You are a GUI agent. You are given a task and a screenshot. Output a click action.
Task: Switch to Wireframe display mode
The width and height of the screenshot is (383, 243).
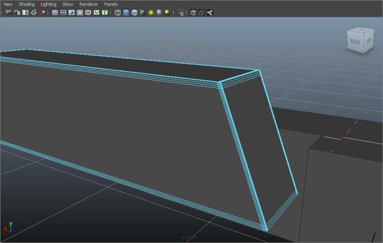(118, 12)
